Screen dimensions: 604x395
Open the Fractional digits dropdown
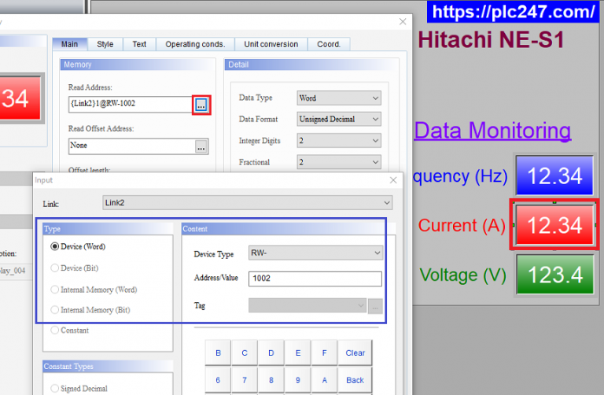(x=339, y=162)
